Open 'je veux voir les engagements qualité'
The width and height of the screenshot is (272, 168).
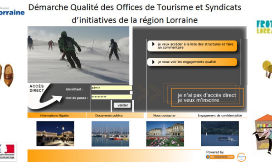(x=192, y=62)
